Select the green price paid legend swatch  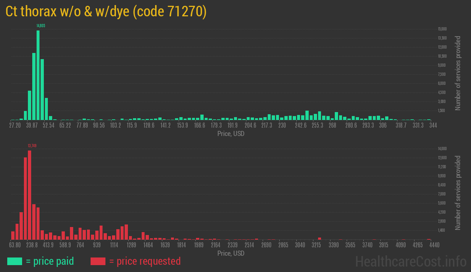[14, 261]
